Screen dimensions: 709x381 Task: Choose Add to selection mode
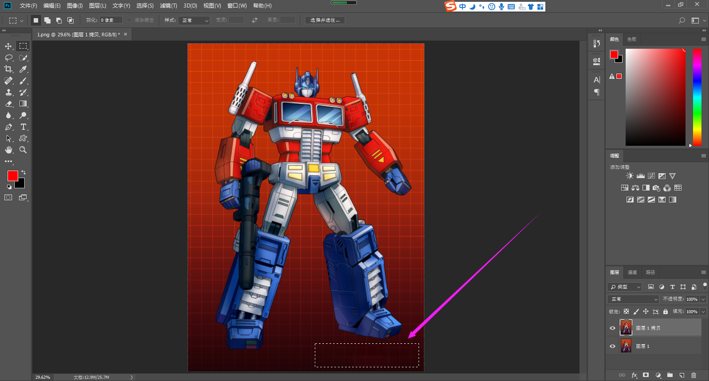click(x=47, y=20)
